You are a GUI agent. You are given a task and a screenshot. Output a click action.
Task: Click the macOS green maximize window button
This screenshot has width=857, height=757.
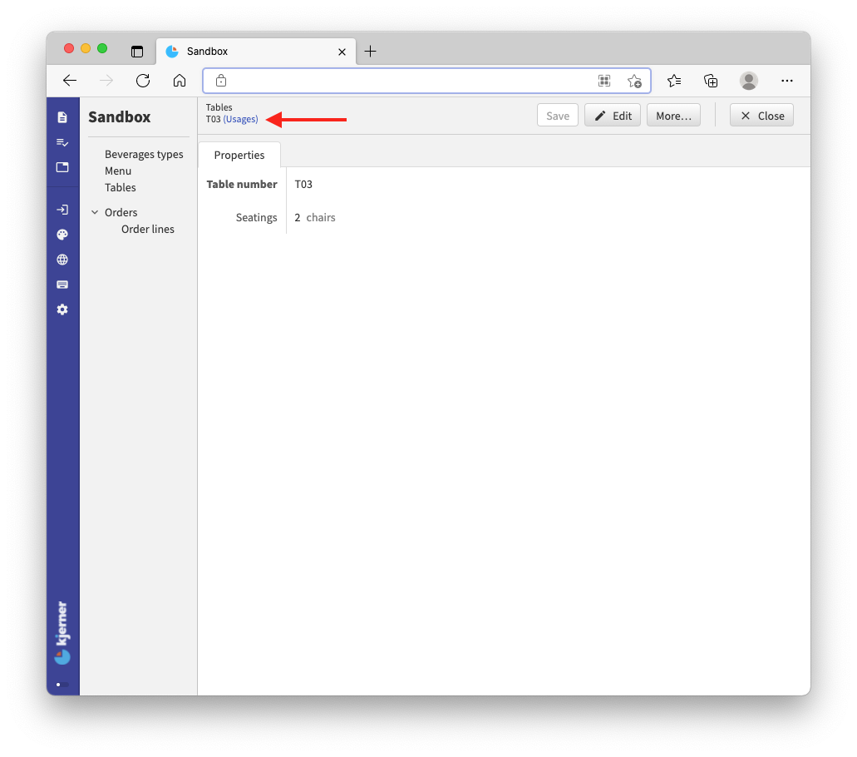tap(102, 48)
